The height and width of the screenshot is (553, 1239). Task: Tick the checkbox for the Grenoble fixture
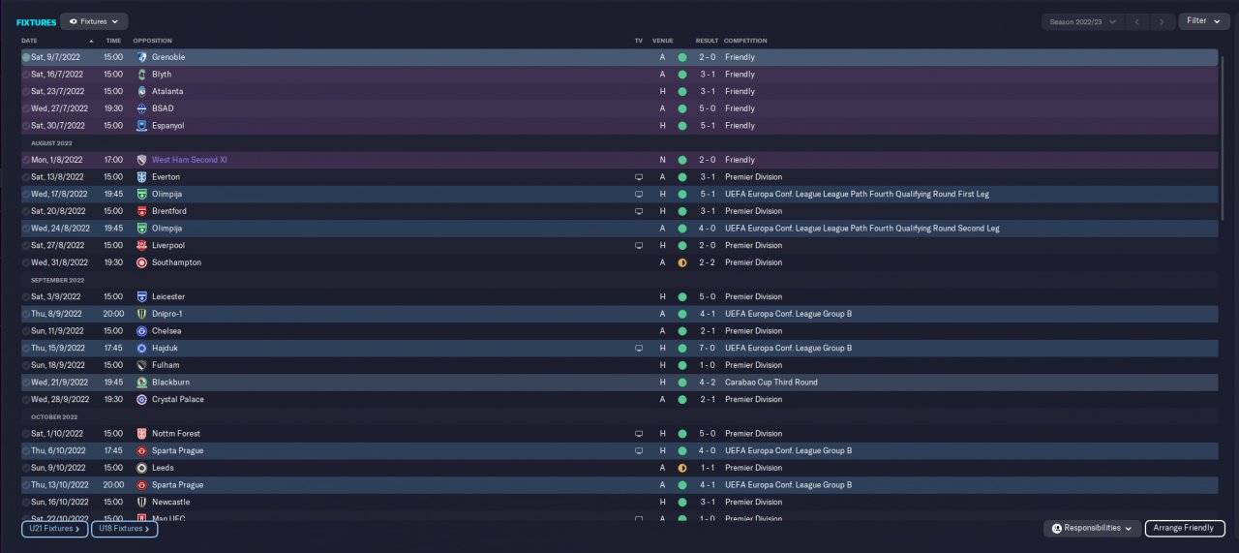(x=26, y=57)
